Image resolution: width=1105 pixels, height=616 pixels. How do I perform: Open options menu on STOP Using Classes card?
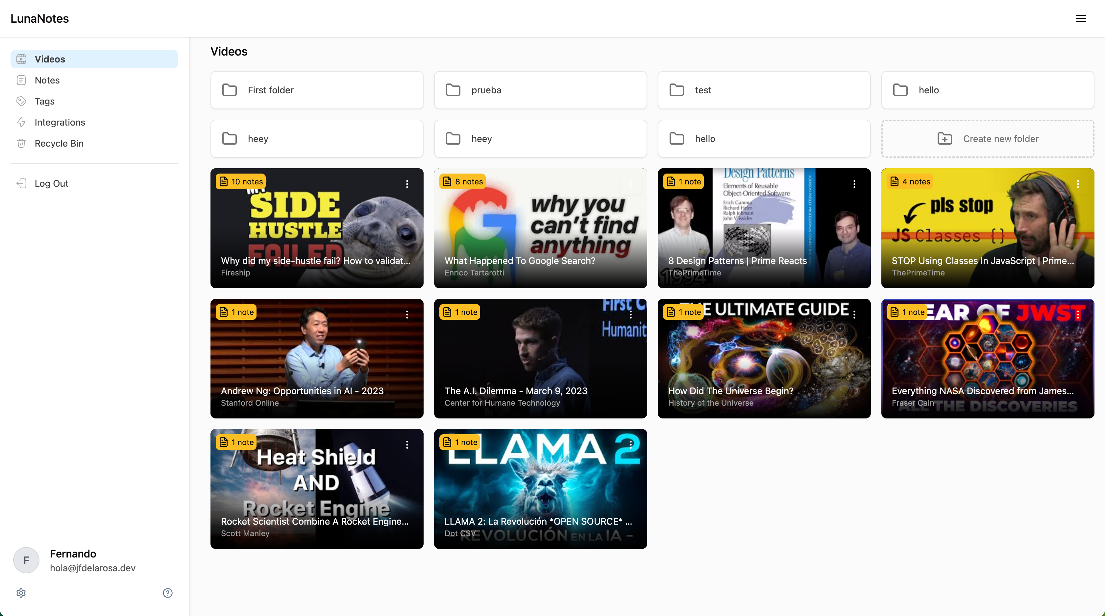(1078, 184)
